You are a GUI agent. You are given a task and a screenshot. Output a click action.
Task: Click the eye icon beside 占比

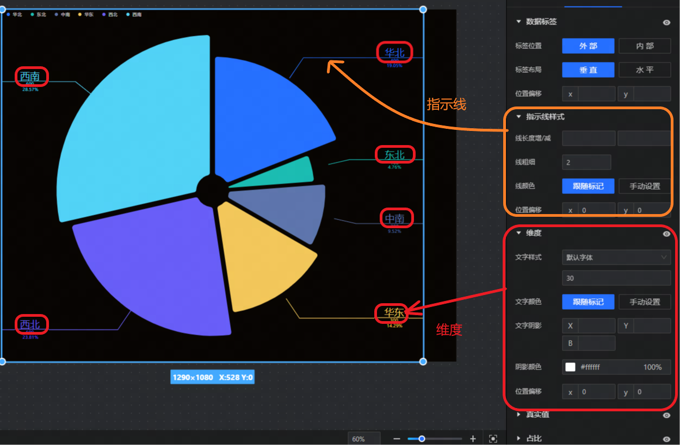tap(666, 439)
